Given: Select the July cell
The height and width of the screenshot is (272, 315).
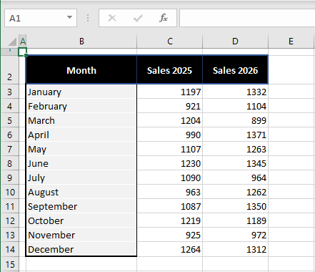Looking at the screenshot, I should [81, 178].
